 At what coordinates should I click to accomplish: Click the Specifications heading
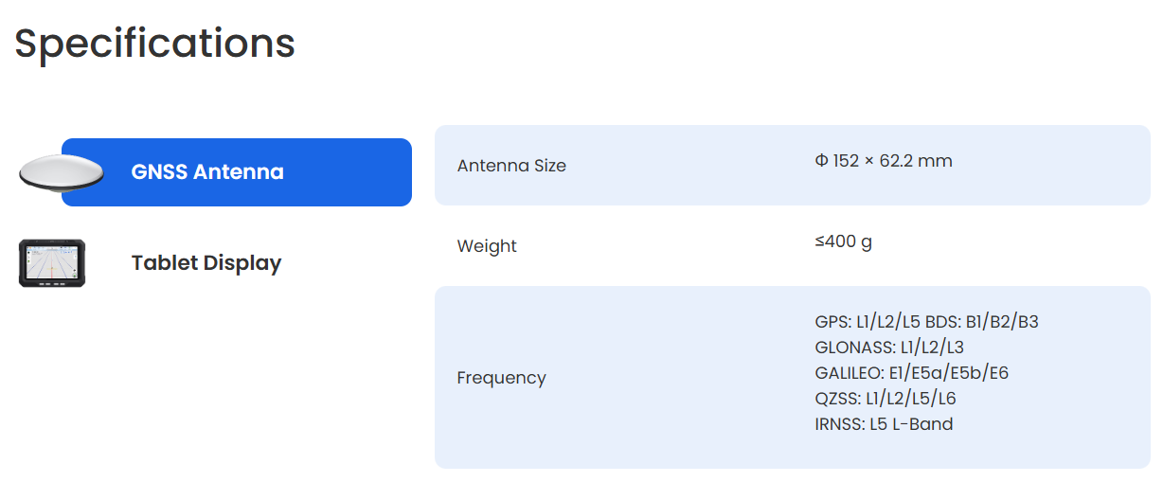click(x=154, y=44)
